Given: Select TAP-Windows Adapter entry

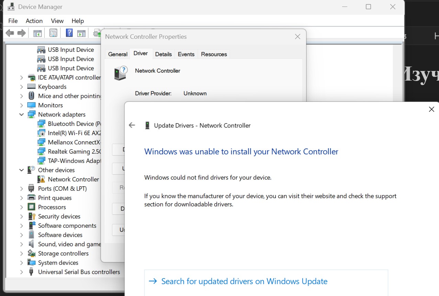Looking at the screenshot, I should point(75,161).
